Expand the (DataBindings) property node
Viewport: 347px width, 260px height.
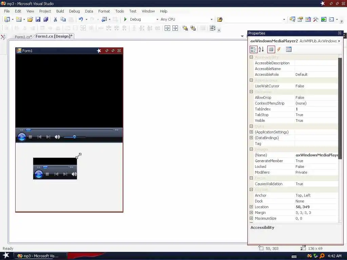point(251,138)
